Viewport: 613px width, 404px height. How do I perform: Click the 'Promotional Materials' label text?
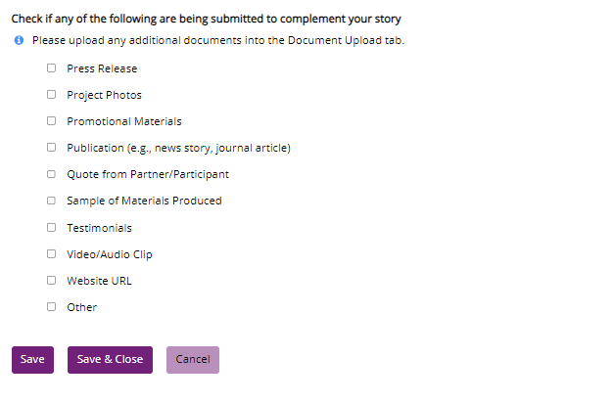124,121
